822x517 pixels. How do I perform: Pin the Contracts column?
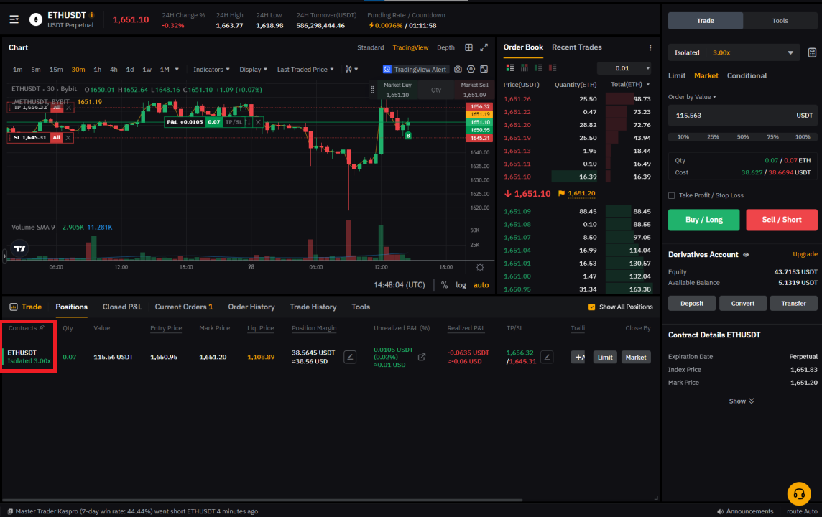point(42,327)
